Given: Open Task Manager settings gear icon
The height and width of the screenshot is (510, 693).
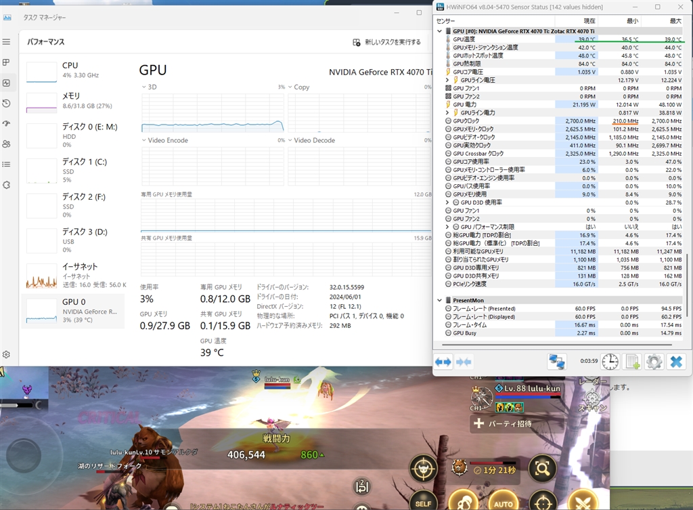Looking at the screenshot, I should click(6, 354).
